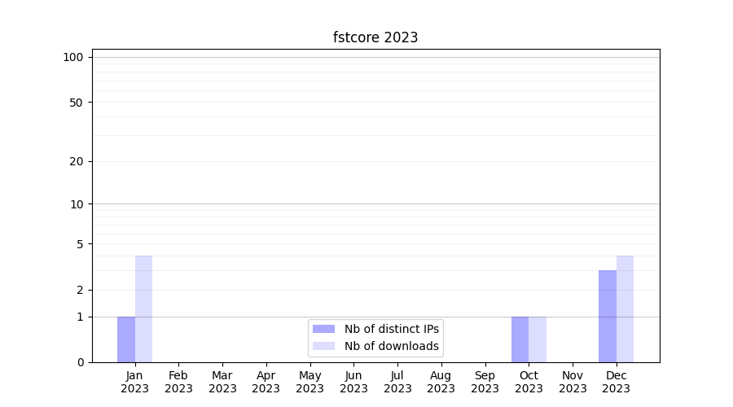Select the 'Oct 2023' x-axis label
Viewport: 733px width, 407px height.
pos(529,382)
